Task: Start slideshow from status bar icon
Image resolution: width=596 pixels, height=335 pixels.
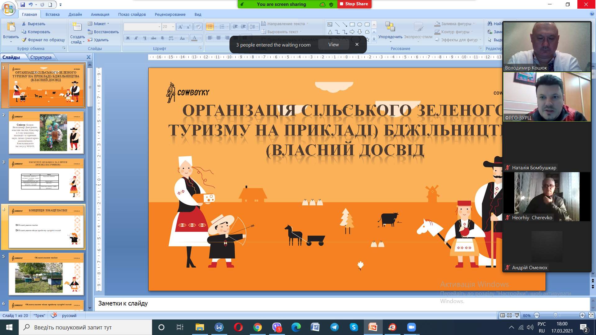Action: (517, 315)
